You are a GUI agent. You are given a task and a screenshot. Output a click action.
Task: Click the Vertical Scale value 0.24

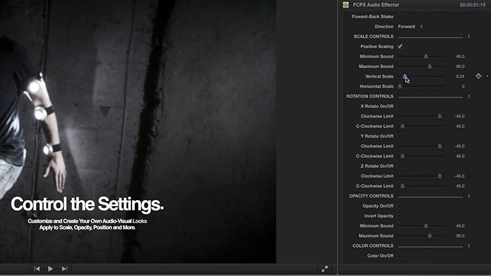pos(460,77)
